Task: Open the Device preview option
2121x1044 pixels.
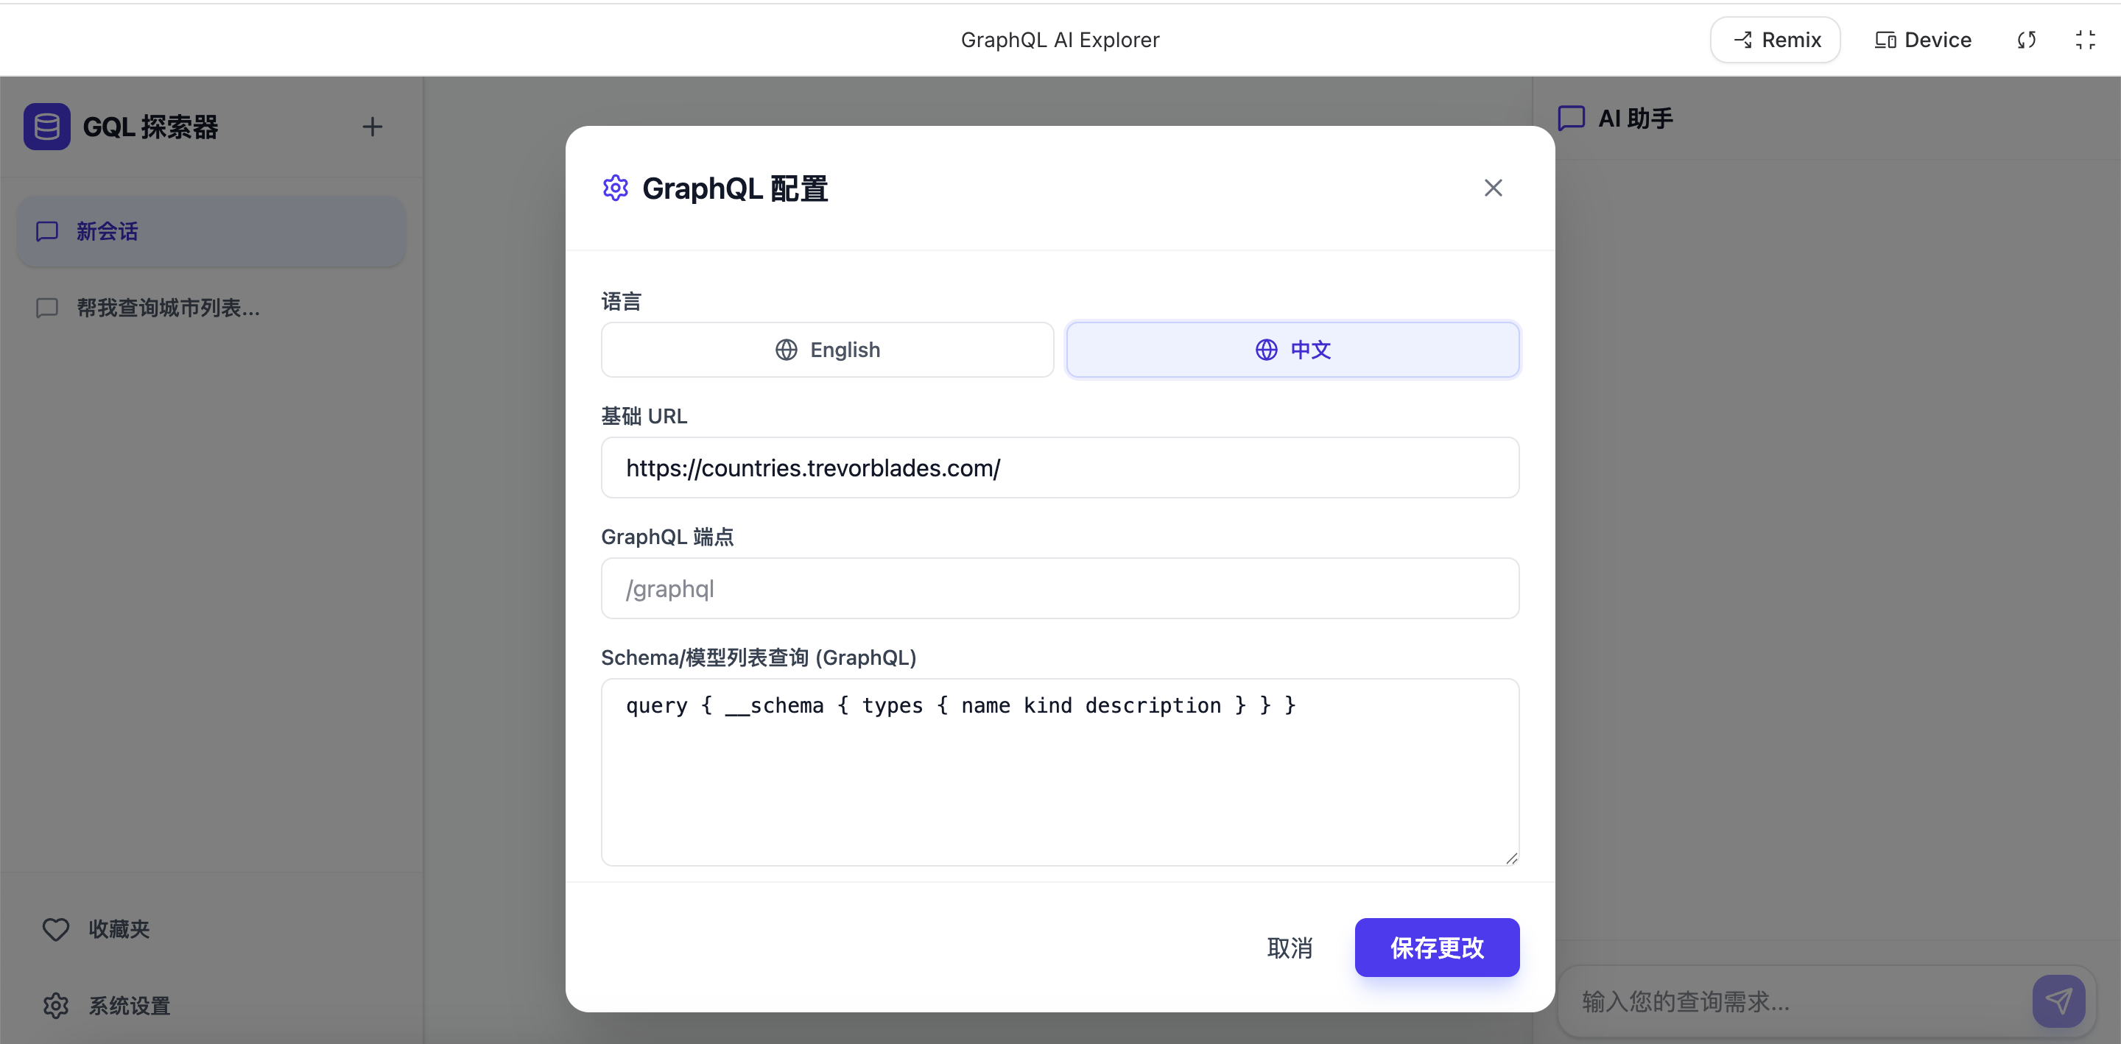Action: (1923, 40)
